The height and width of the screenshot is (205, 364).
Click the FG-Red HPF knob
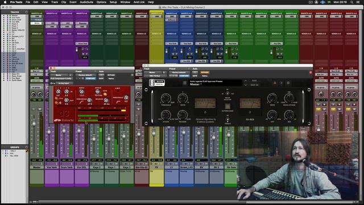[x=272, y=115]
